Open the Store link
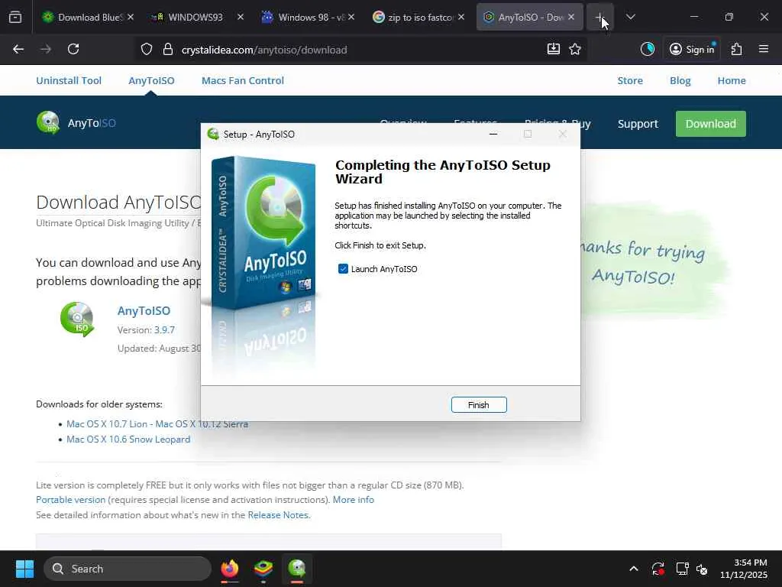Image resolution: width=782 pixels, height=587 pixels. (x=630, y=80)
